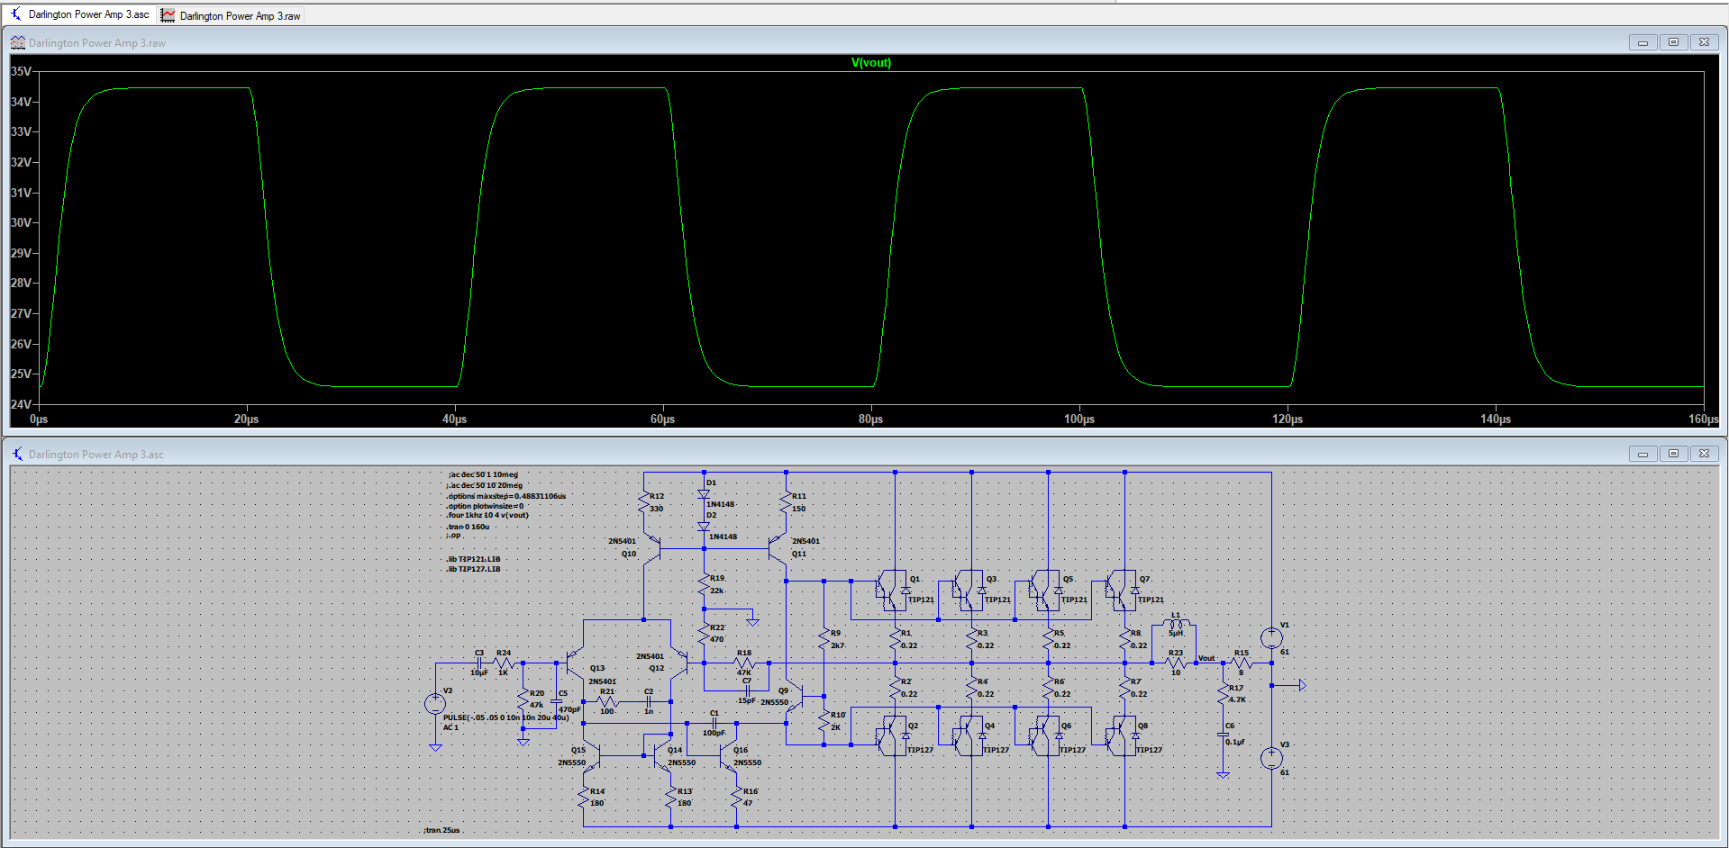Click Darlington transistor Q3 symbol
The height and width of the screenshot is (848, 1729).
click(x=969, y=591)
